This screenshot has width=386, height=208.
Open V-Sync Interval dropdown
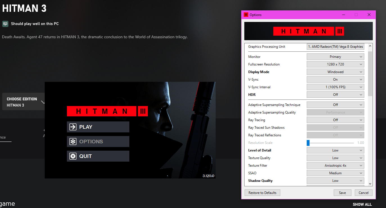click(x=335, y=87)
